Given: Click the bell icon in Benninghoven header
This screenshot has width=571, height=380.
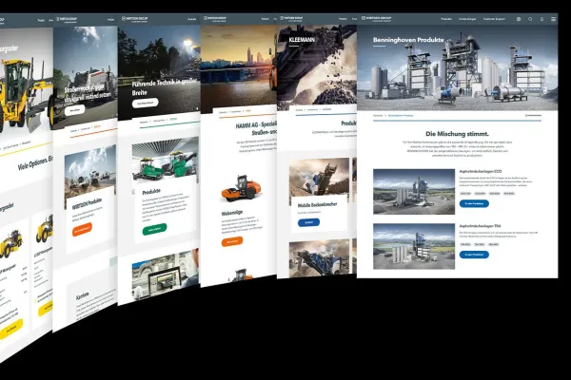Looking at the screenshot, I should 541,19.
